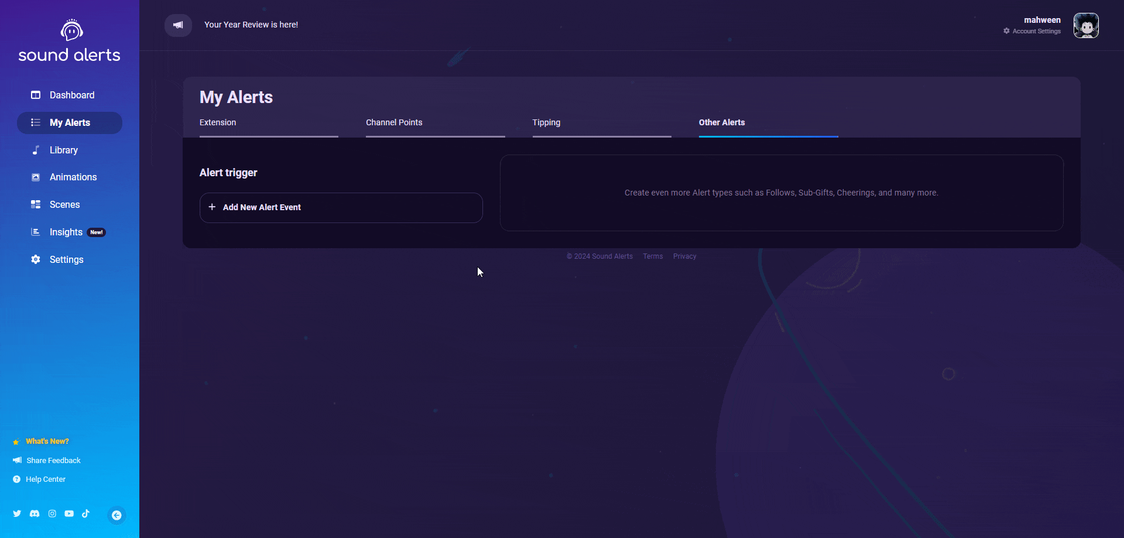The width and height of the screenshot is (1124, 538).
Task: Click the mahween username
Action: (1042, 20)
